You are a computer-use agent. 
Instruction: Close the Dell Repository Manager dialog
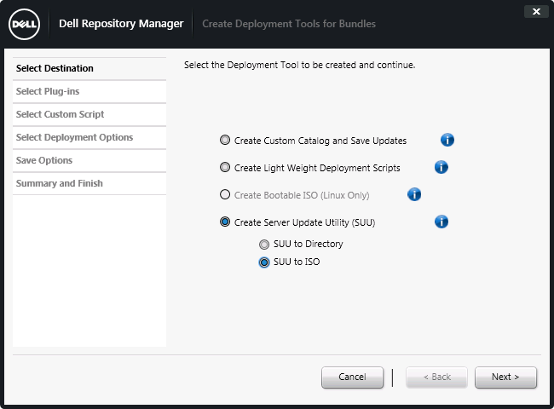tap(535, 12)
